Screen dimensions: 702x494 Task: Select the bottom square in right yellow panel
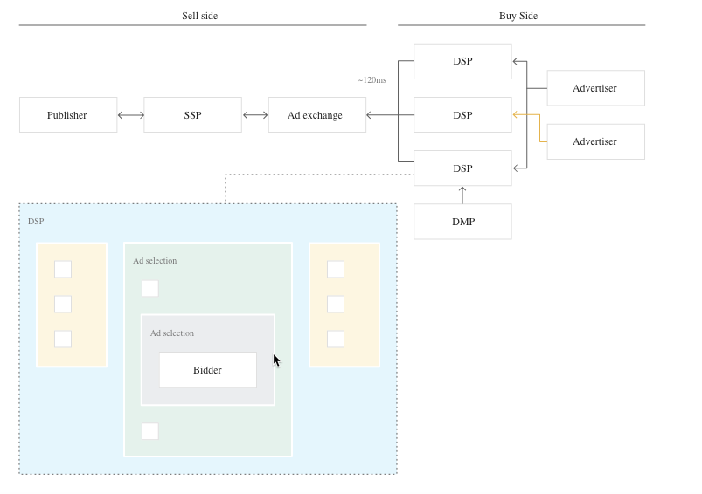coord(336,339)
